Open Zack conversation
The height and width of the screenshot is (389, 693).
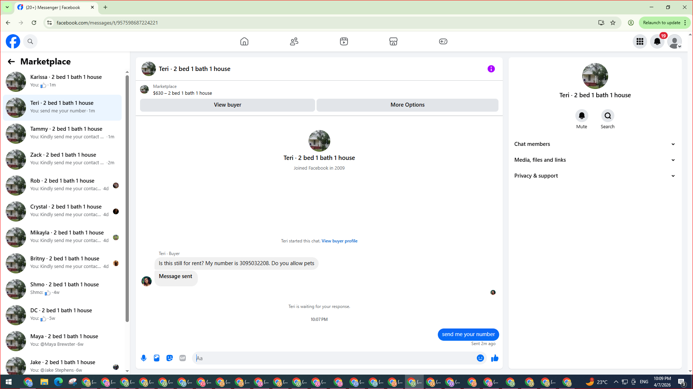click(x=62, y=159)
